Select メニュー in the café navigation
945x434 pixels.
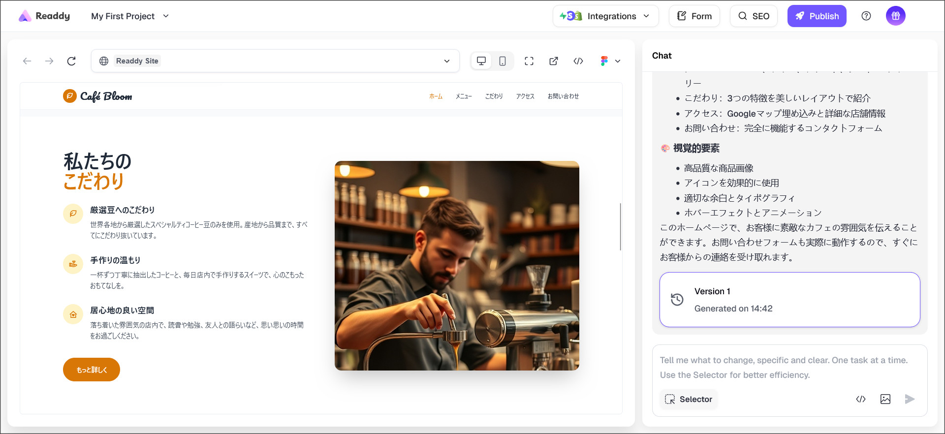pyautogui.click(x=464, y=96)
